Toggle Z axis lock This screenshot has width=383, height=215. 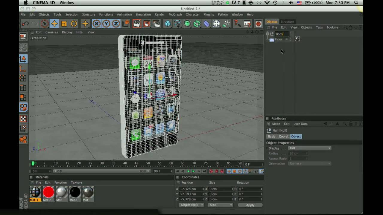click(116, 24)
